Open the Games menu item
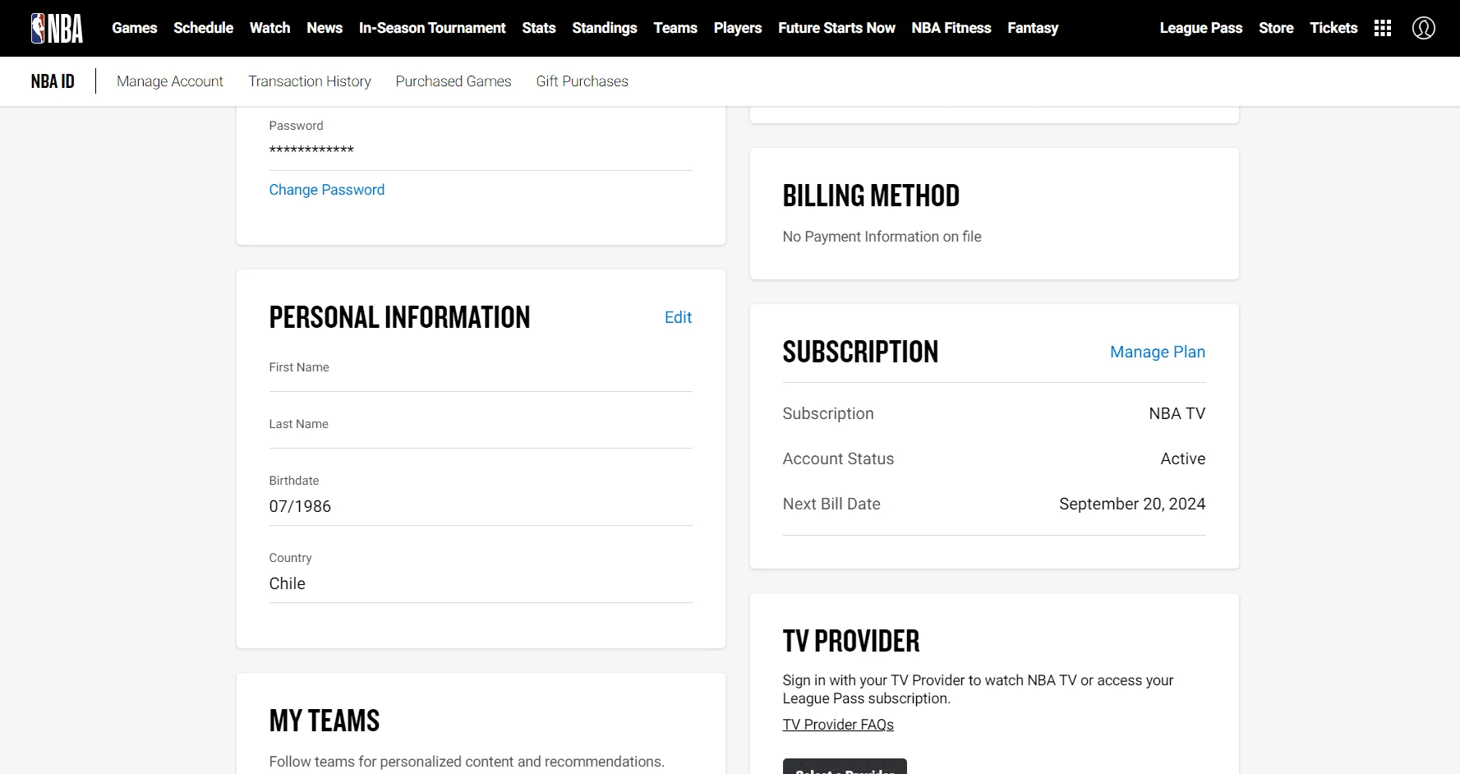Image resolution: width=1460 pixels, height=774 pixels. [x=135, y=28]
